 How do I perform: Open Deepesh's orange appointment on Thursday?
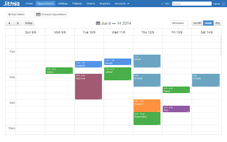click(147, 106)
